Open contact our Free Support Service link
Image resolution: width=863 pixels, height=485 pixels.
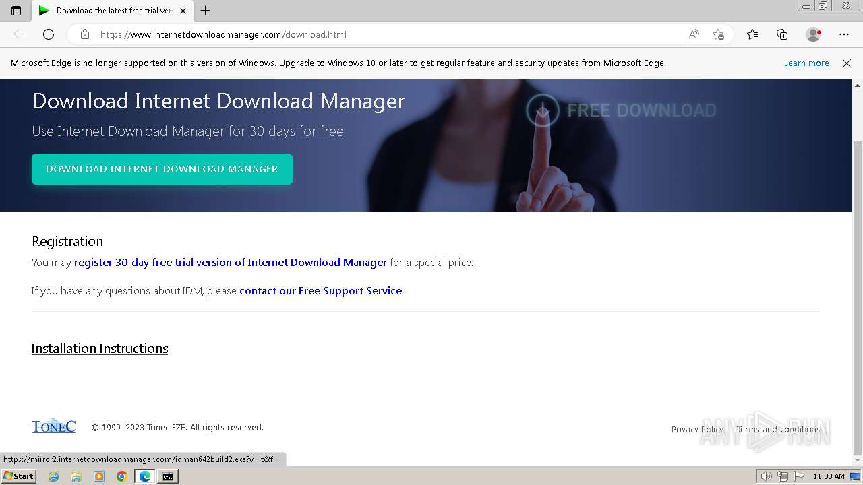click(x=321, y=290)
